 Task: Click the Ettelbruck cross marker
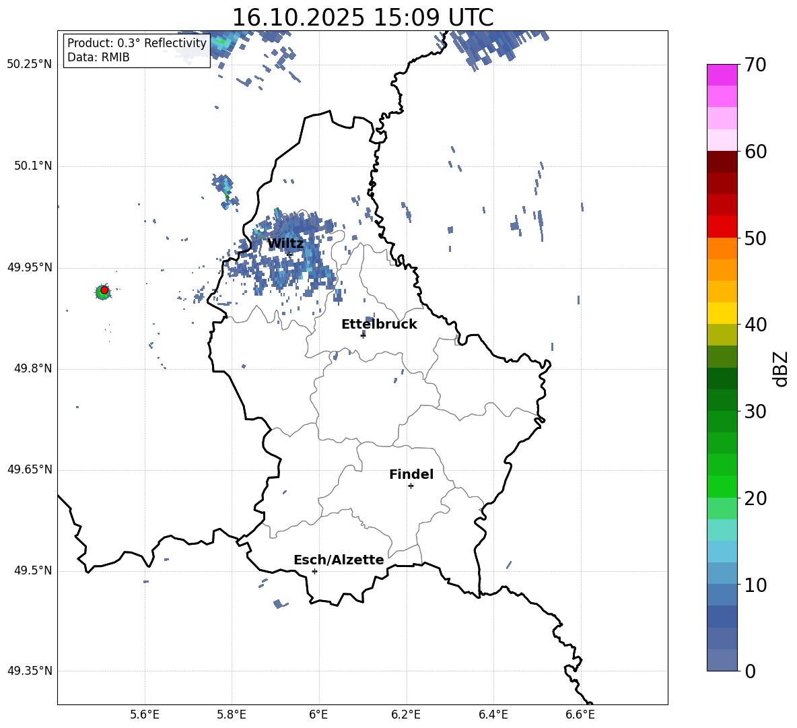363,335
